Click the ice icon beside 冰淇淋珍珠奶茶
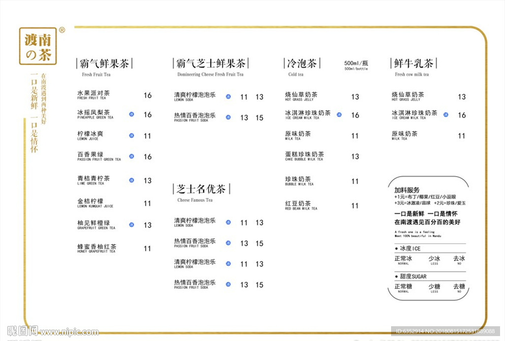Image resolution: width=505 pixels, height=341 pixels. [338, 115]
